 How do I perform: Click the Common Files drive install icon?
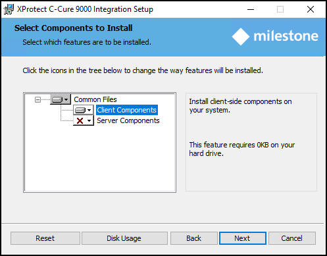pos(57,99)
